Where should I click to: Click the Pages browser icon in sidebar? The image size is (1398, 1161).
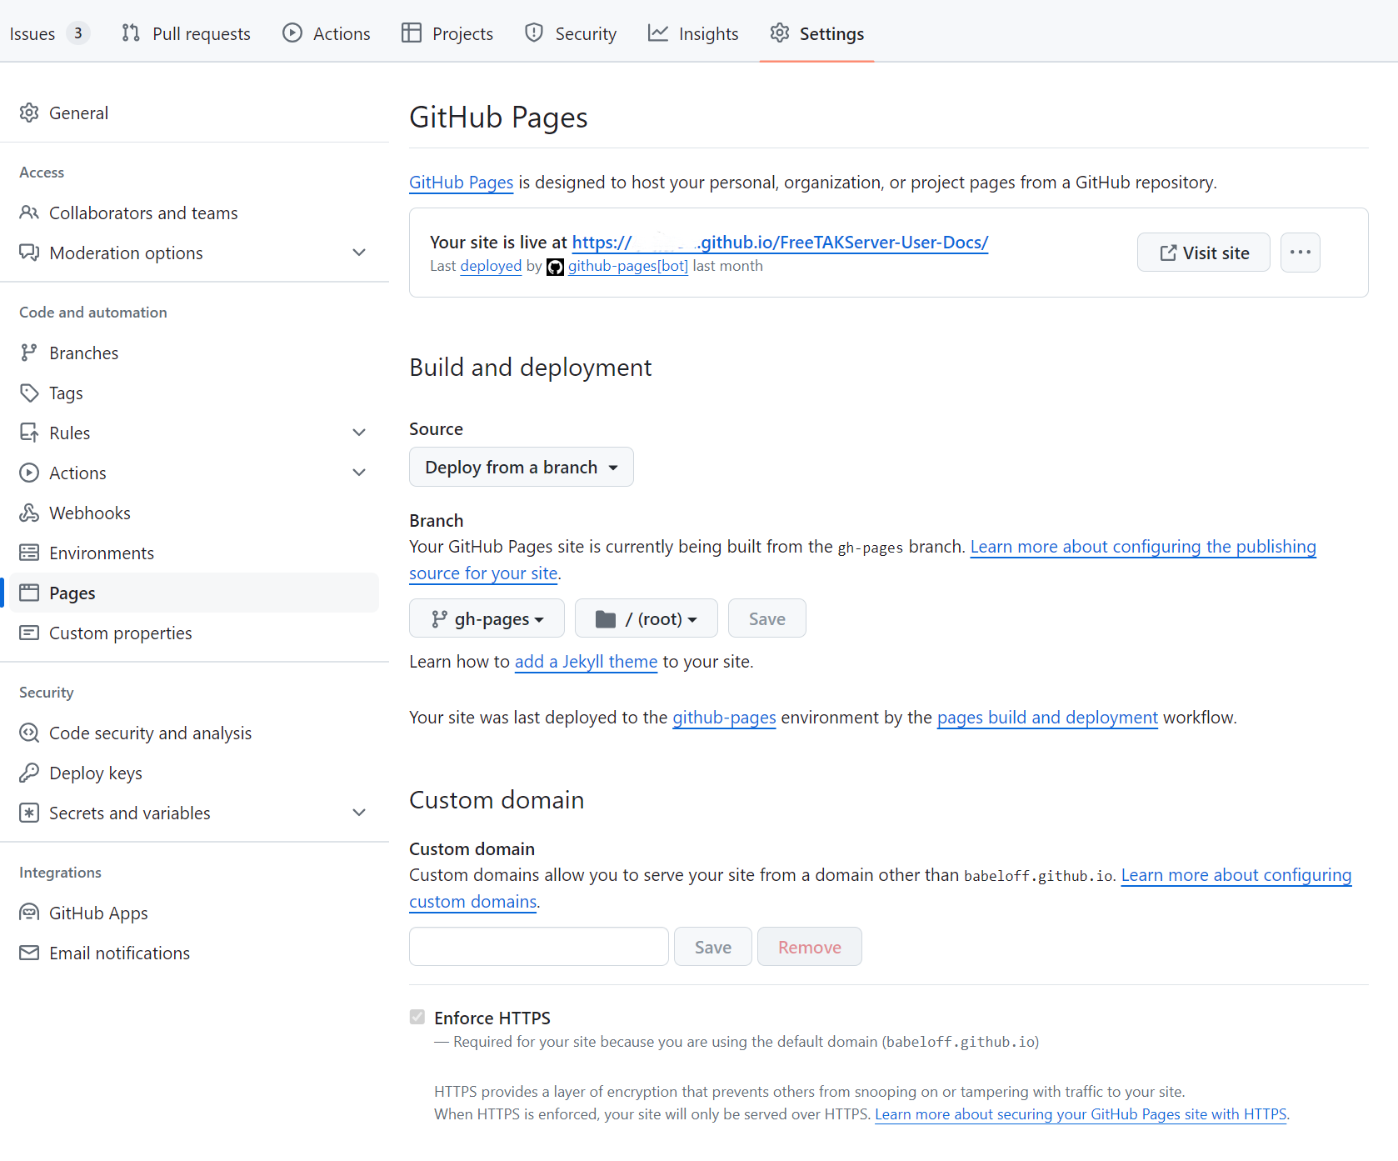[29, 593]
